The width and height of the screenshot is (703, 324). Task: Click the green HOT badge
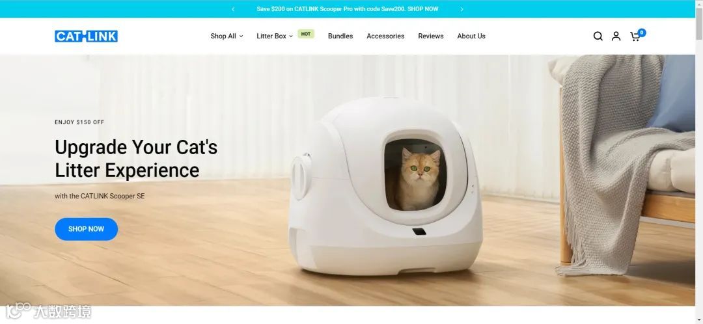click(x=306, y=34)
